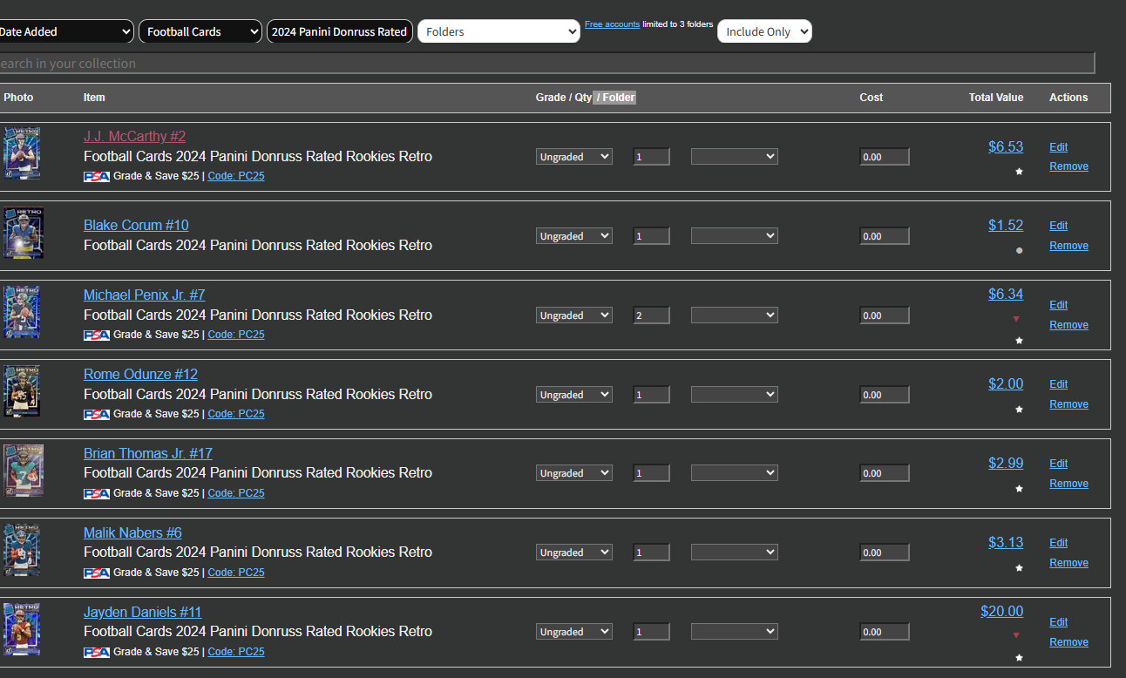The image size is (1126, 678).
Task: Open the Blake Corum #10 link
Action: click(136, 225)
